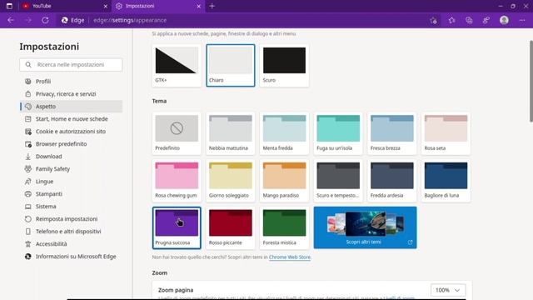Select the GTK+ appearance option
The image size is (533, 300).
point(177,65)
